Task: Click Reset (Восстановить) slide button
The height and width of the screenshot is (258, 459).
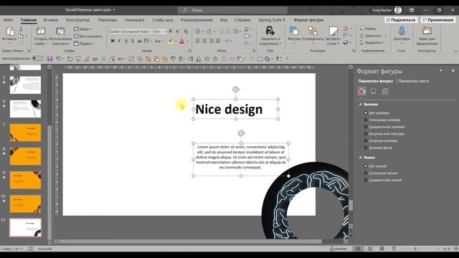Action: coord(88,37)
